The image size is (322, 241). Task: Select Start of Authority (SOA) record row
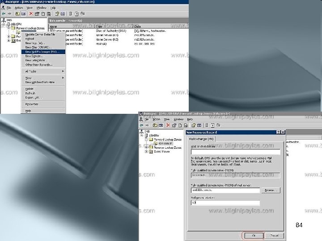click(x=108, y=31)
